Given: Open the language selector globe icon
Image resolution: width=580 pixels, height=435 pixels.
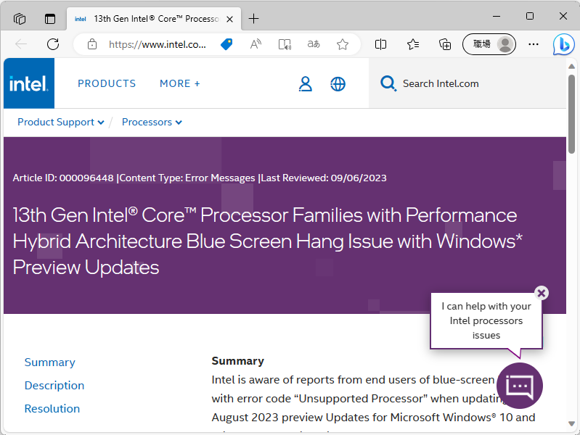Looking at the screenshot, I should (338, 84).
